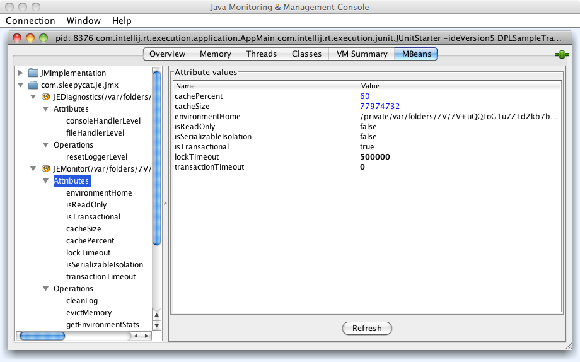The image size is (580, 362).
Task: Collapse the JEDiagnostics Attributes node
Action: (46, 109)
